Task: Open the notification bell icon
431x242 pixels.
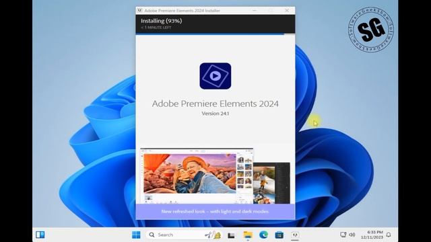Action: [389, 235]
